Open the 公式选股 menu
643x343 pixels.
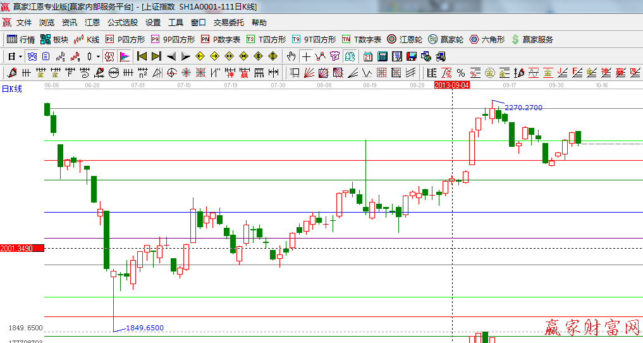[122, 23]
